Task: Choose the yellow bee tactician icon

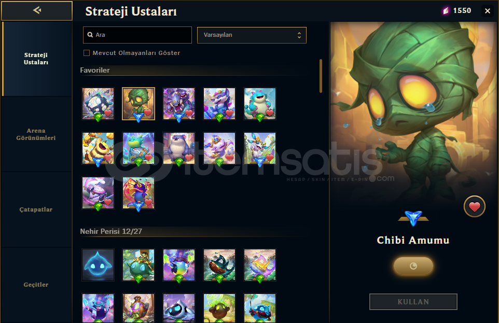Action: (98, 148)
